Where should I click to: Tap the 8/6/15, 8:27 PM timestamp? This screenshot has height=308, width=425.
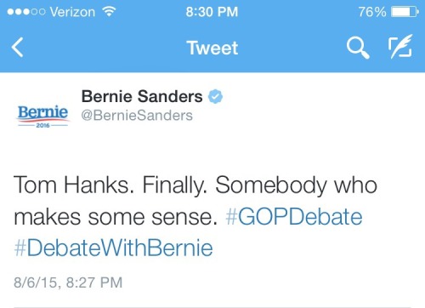[68, 282]
